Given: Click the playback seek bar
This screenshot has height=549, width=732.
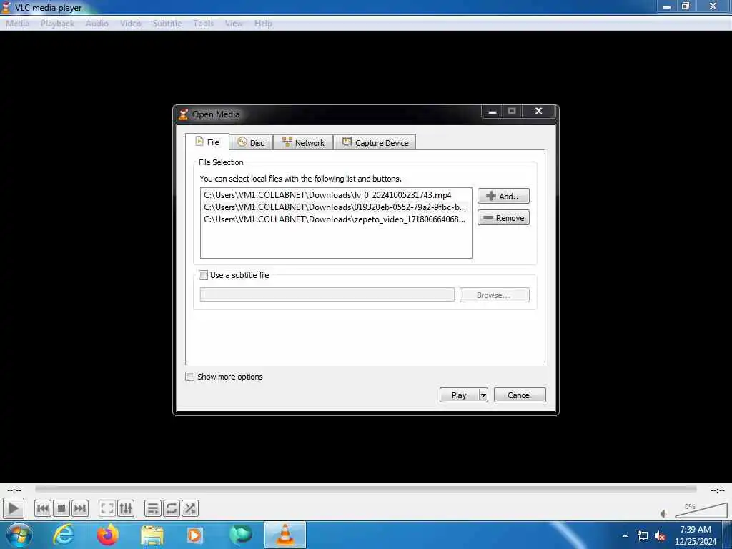Looking at the screenshot, I should pos(365,489).
